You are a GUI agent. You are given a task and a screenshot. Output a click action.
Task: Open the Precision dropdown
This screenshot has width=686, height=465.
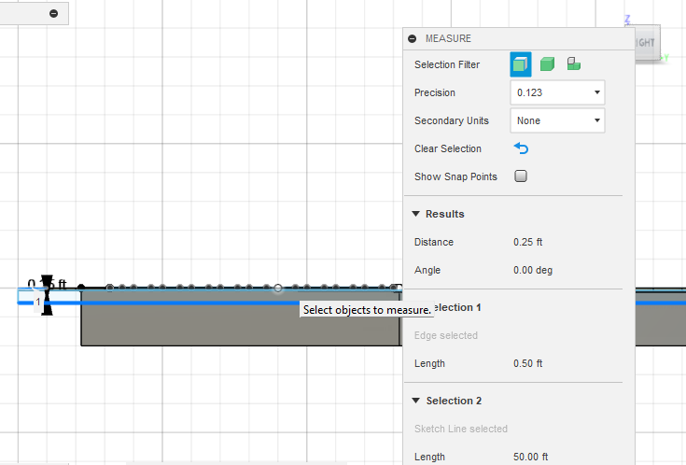pyautogui.click(x=557, y=92)
